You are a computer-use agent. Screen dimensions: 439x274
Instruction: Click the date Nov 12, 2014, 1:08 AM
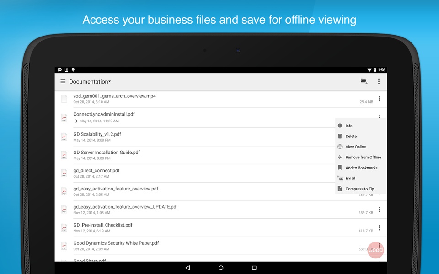point(91,213)
